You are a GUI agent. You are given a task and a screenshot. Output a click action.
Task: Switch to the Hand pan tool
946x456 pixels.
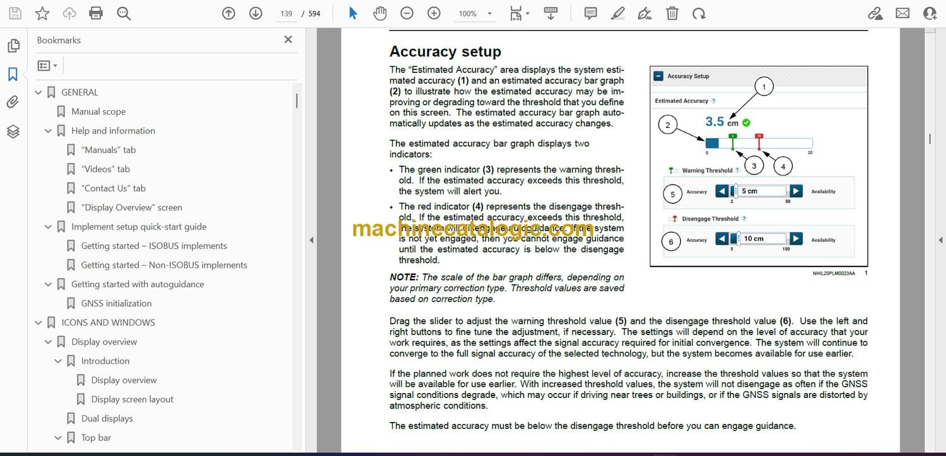point(380,13)
